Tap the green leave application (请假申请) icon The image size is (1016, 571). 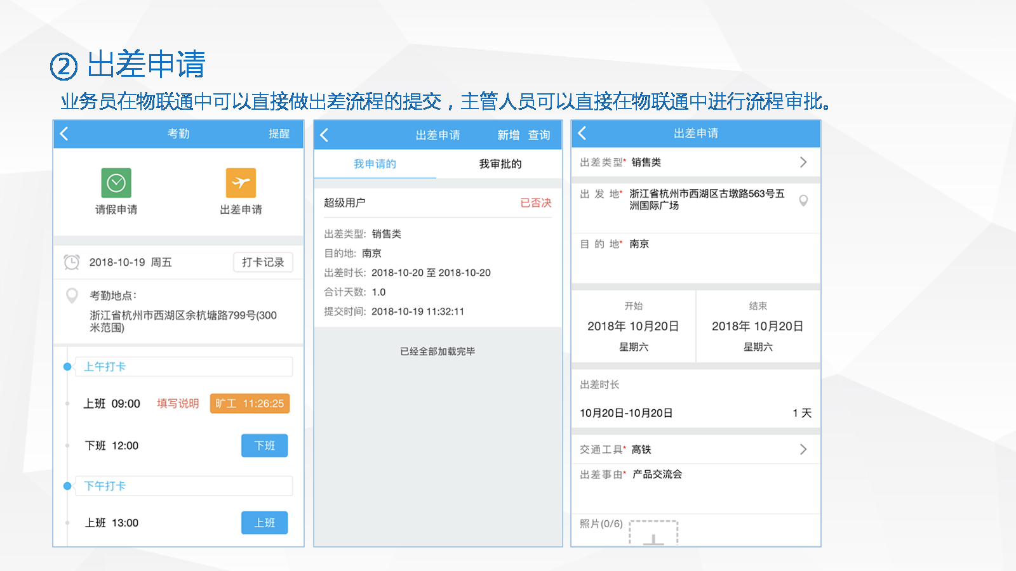(x=116, y=183)
